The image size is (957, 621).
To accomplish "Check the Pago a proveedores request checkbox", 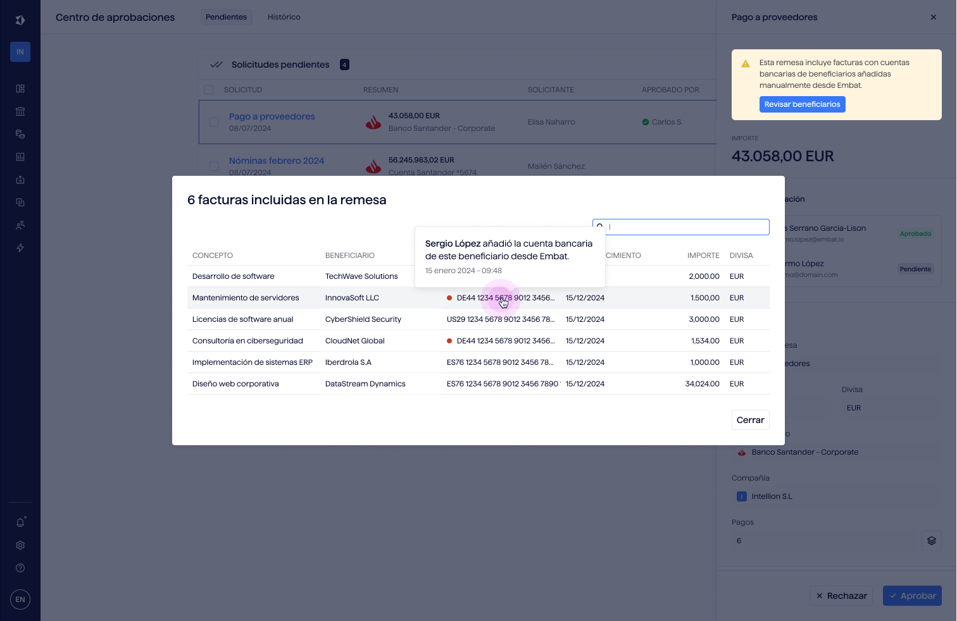I will point(214,122).
